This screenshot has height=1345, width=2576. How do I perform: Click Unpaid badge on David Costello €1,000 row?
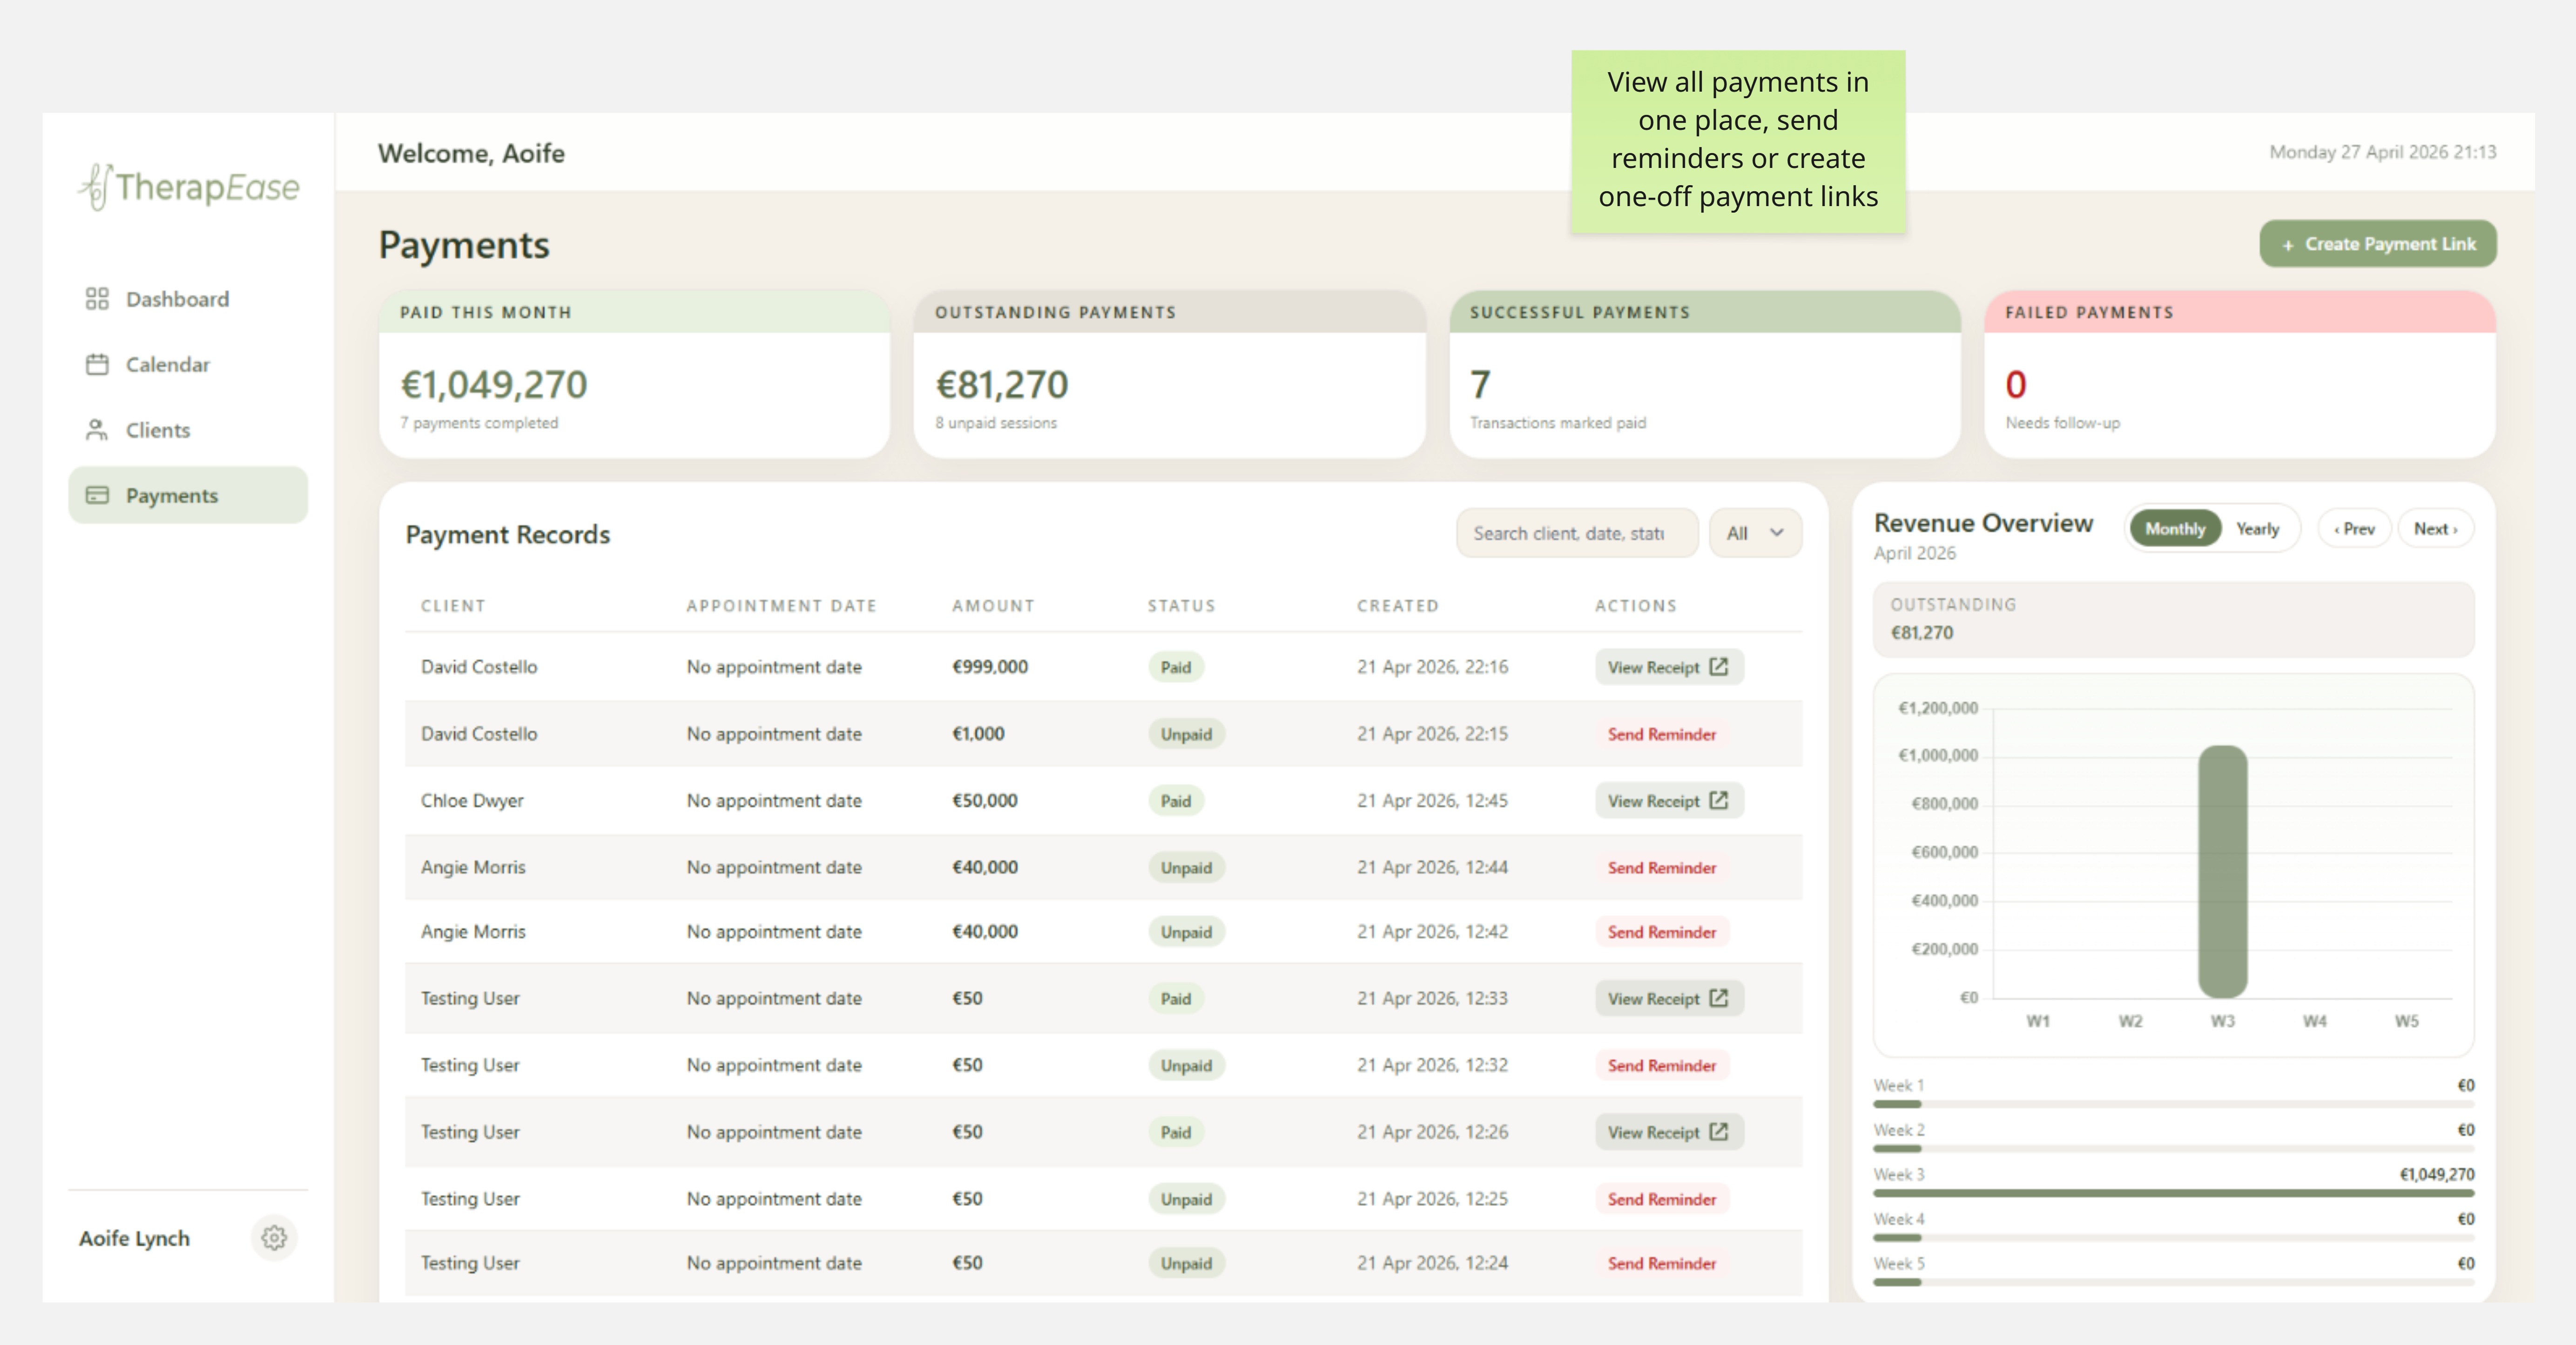[1186, 734]
